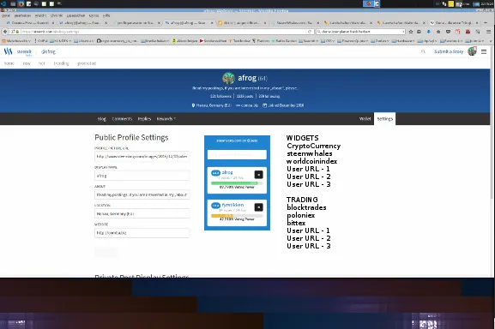Open the Datei menu in Firefox
This screenshot has height=329, width=495.
click(x=6, y=15)
